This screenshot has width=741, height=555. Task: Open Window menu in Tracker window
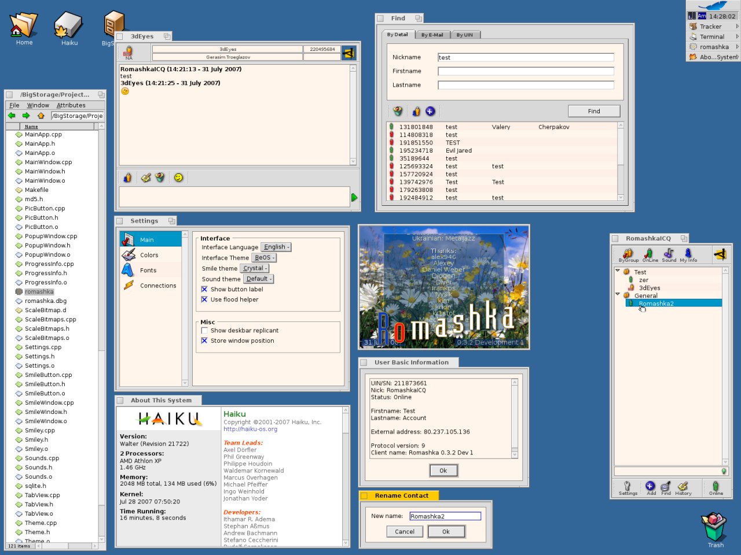coord(38,105)
